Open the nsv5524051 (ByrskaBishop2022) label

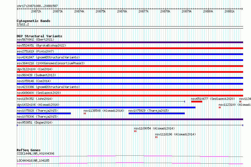pyautogui.click(x=41, y=45)
